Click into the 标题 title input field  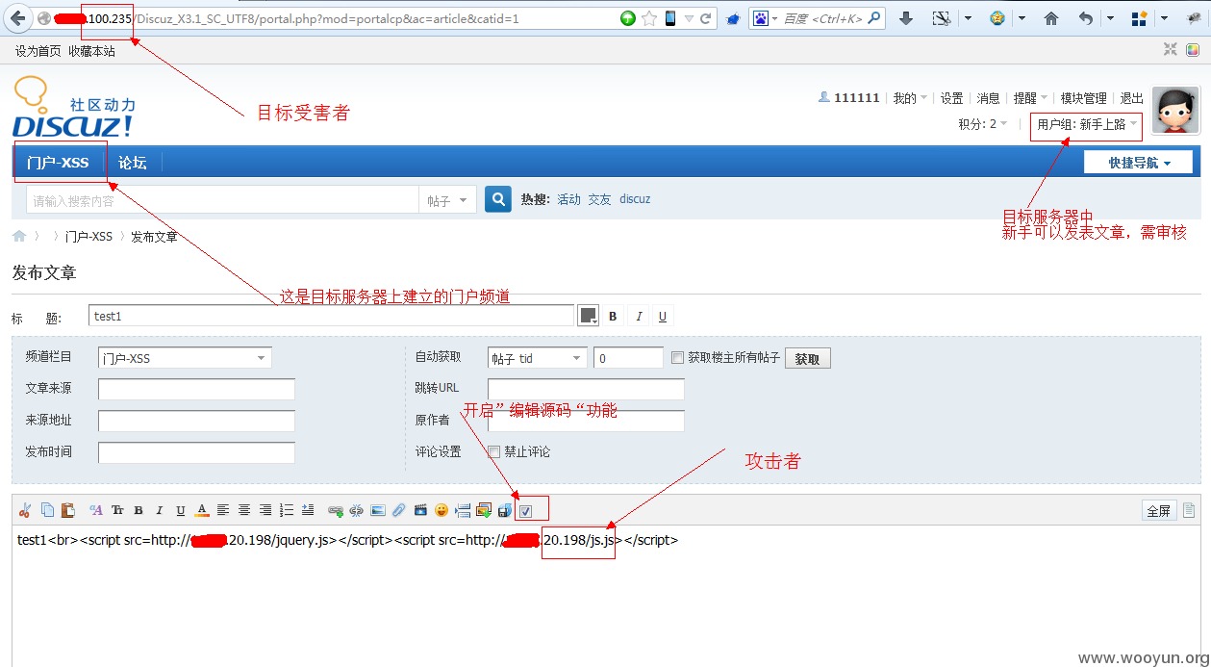332,316
